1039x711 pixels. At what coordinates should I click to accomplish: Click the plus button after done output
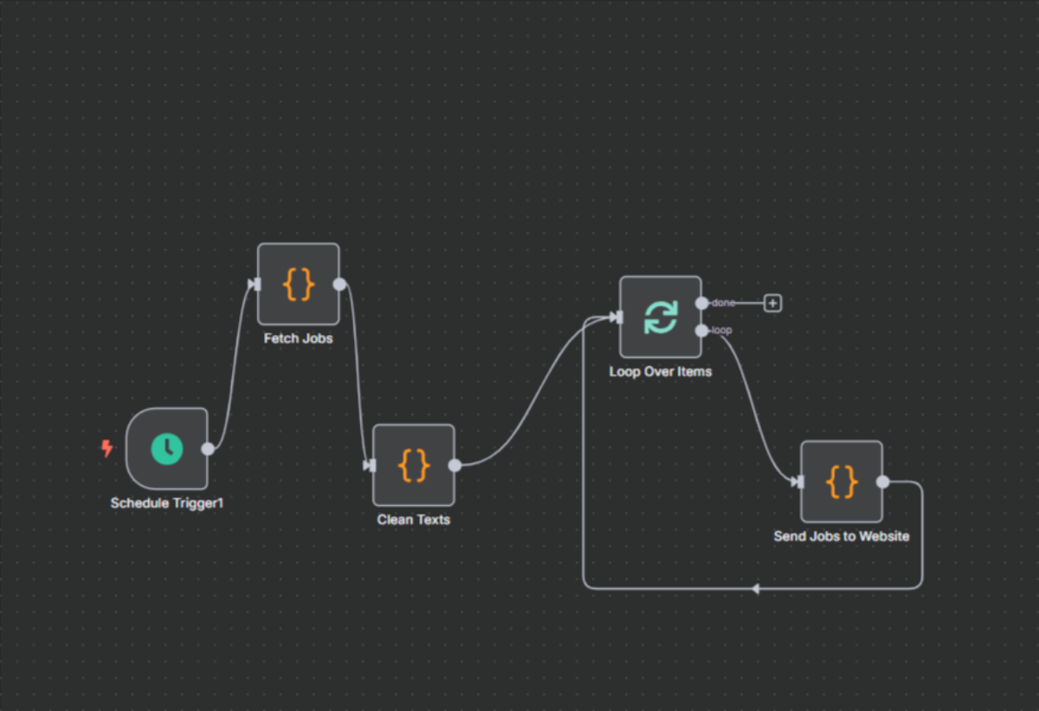coord(773,303)
